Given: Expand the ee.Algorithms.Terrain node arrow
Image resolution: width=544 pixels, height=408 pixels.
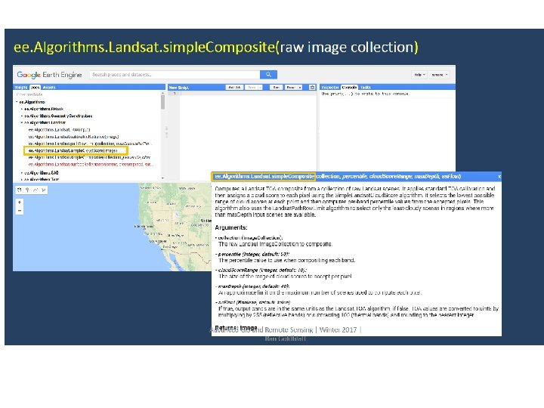Looking at the screenshot, I should click(21, 179).
